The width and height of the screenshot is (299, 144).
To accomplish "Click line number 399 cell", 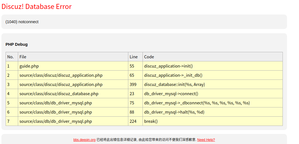I will [x=135, y=84].
